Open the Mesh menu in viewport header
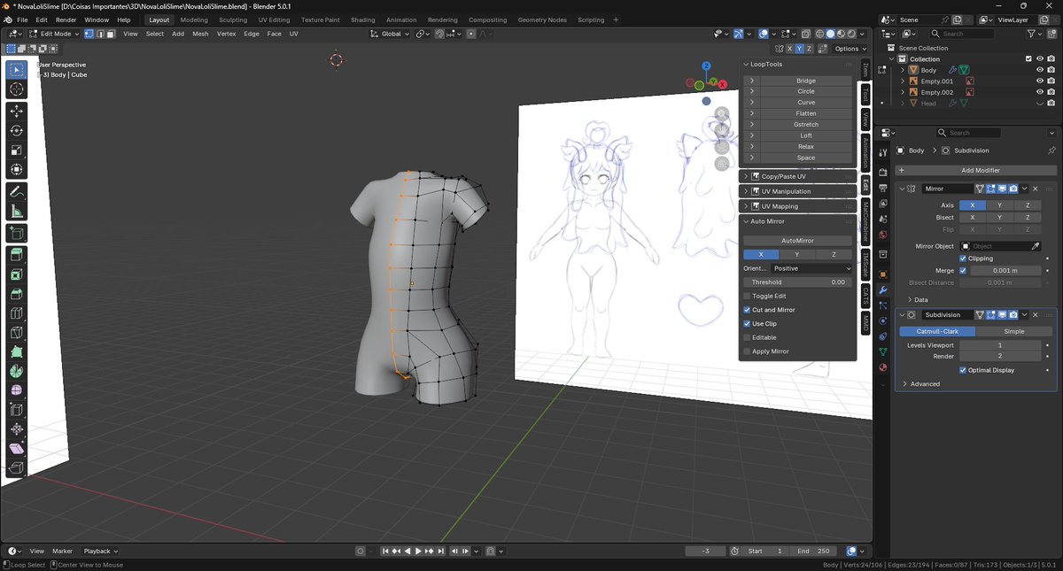 tap(201, 34)
